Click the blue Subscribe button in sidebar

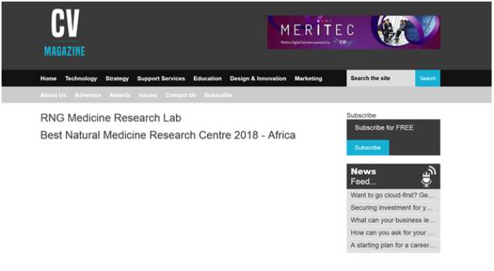coord(368,147)
